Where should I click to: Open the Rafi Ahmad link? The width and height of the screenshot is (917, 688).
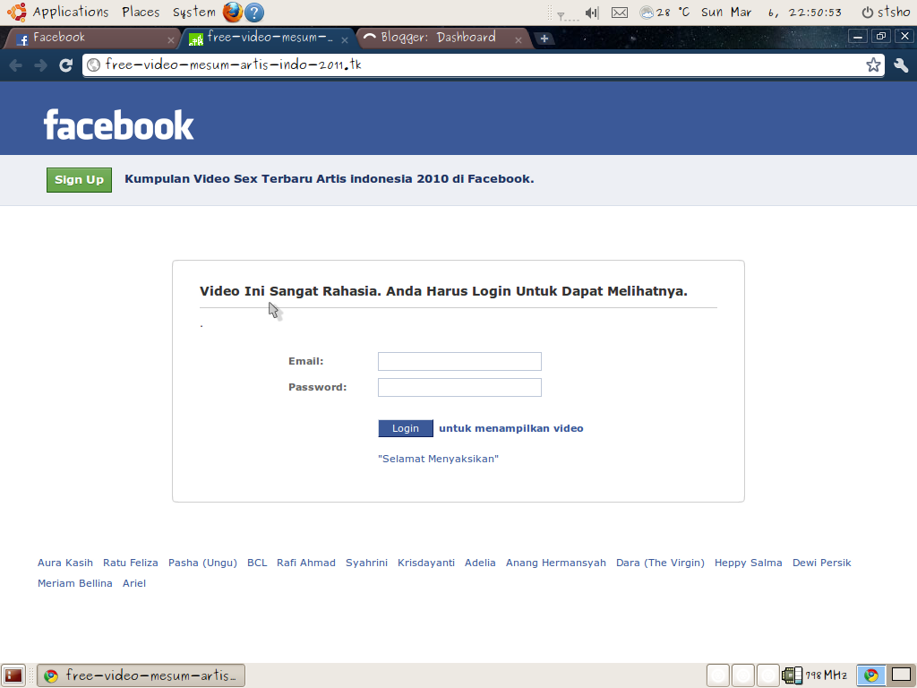pos(306,563)
